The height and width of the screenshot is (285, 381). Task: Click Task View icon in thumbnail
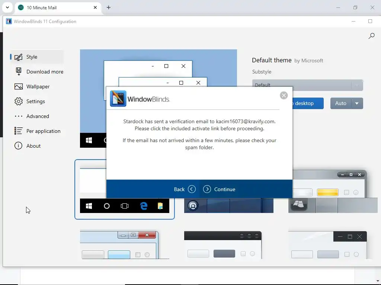coord(124,206)
